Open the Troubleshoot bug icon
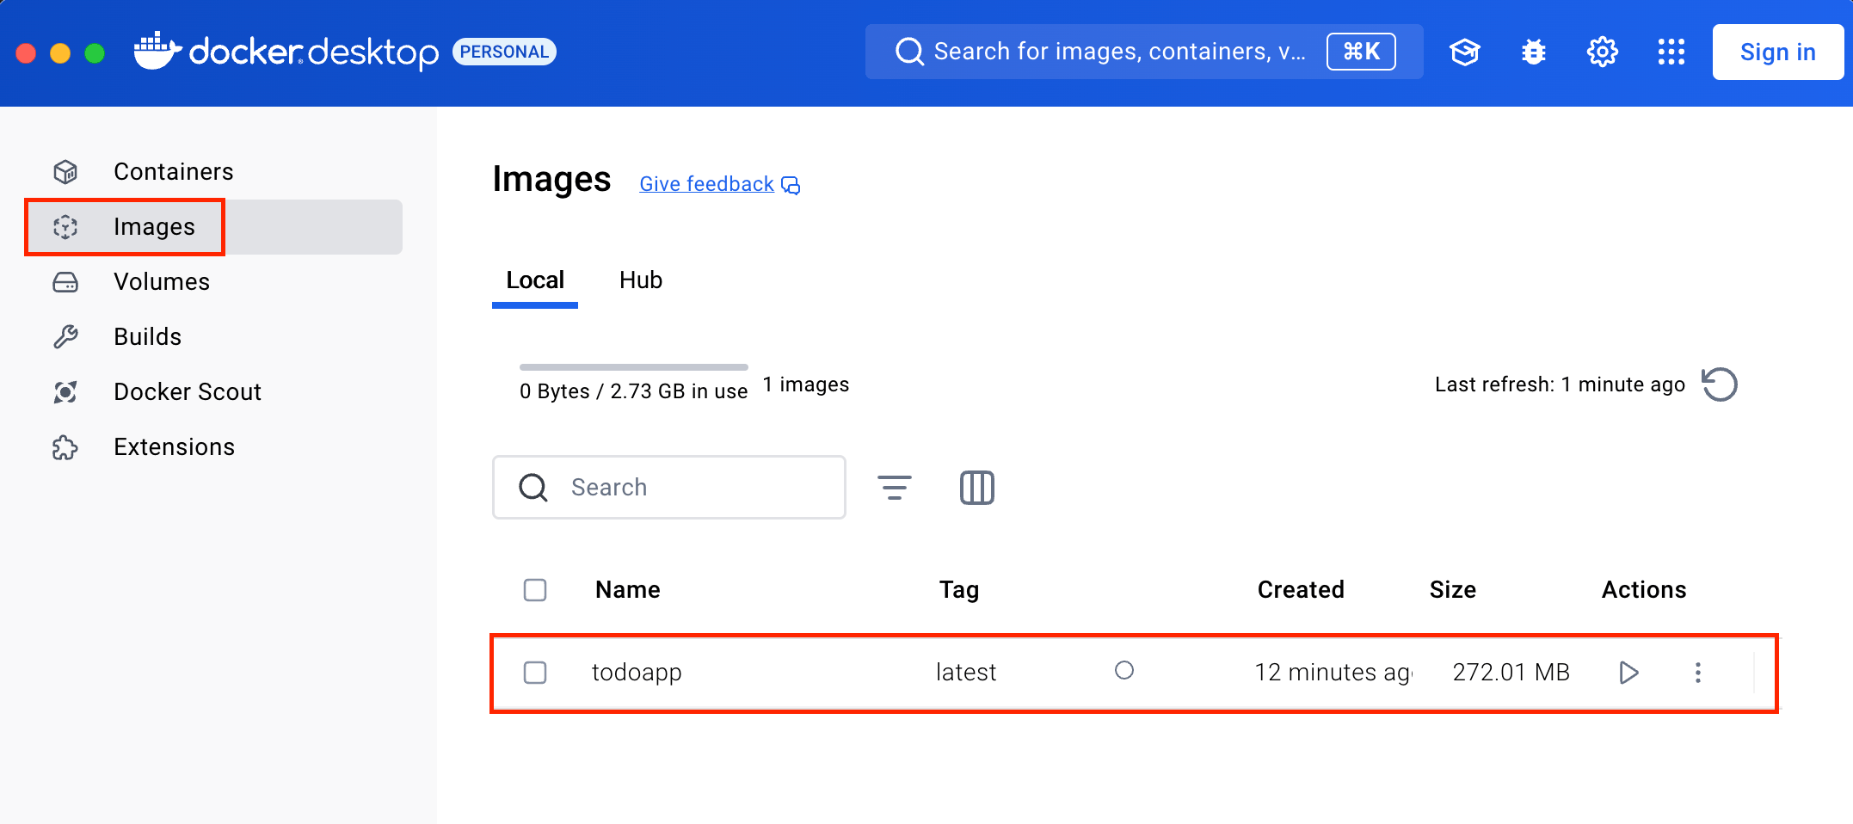 1533,52
